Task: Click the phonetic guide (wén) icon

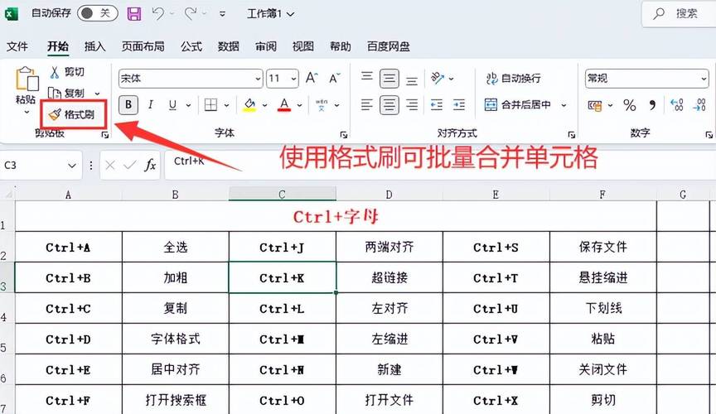Action: click(322, 105)
